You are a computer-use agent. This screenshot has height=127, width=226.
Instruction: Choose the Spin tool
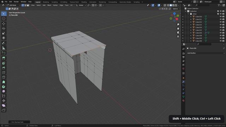[x=4, y=87]
